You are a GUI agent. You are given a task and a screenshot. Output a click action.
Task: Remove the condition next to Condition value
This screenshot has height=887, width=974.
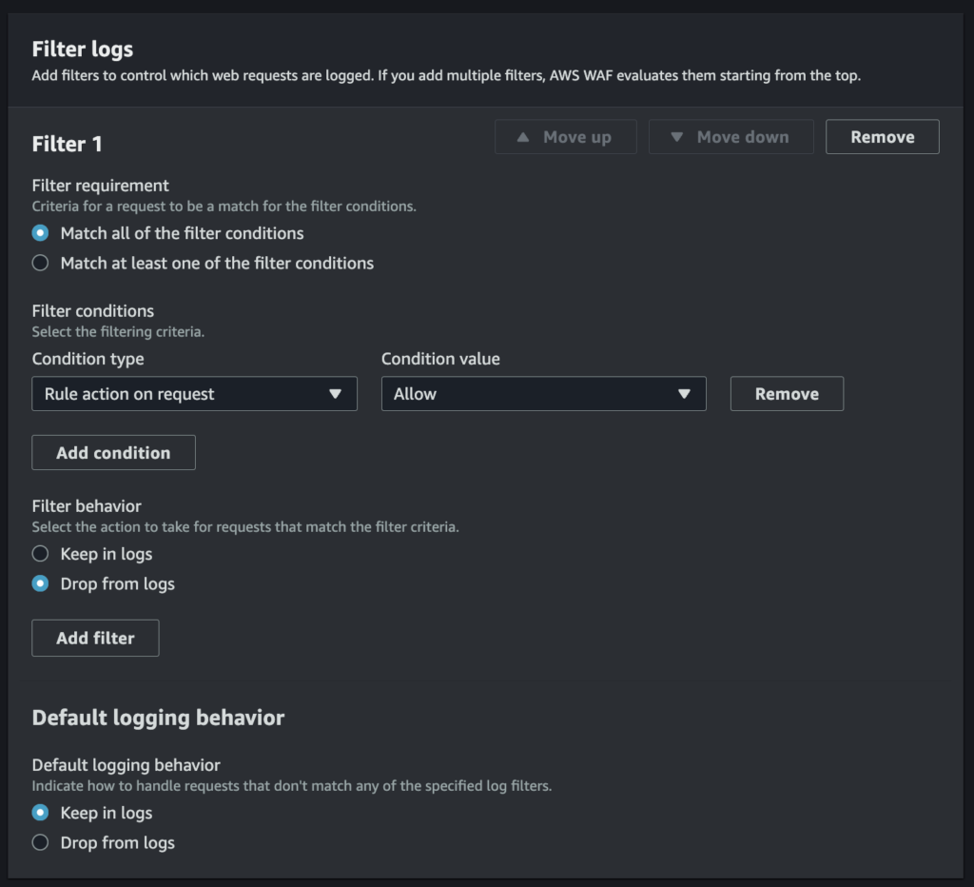(x=787, y=394)
